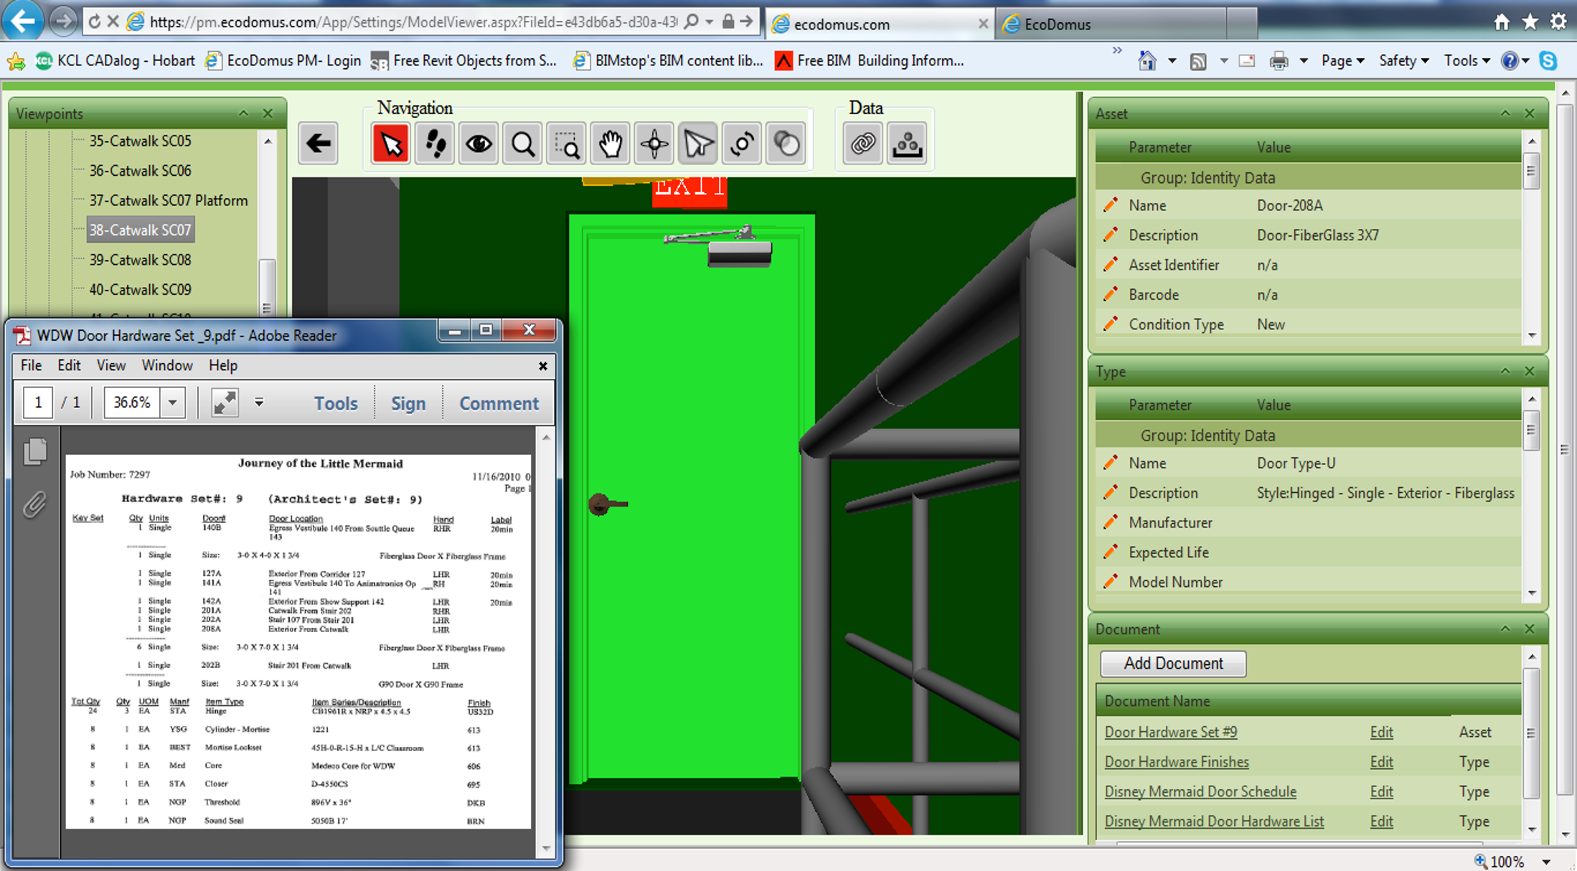Toggle the overlapping circles transparency tool
This screenshot has height=871, width=1577.
[x=786, y=144]
